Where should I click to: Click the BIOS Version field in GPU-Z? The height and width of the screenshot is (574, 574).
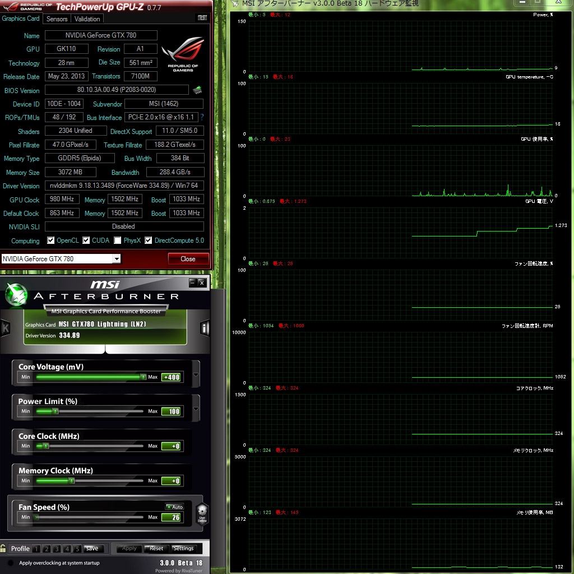[x=117, y=90]
